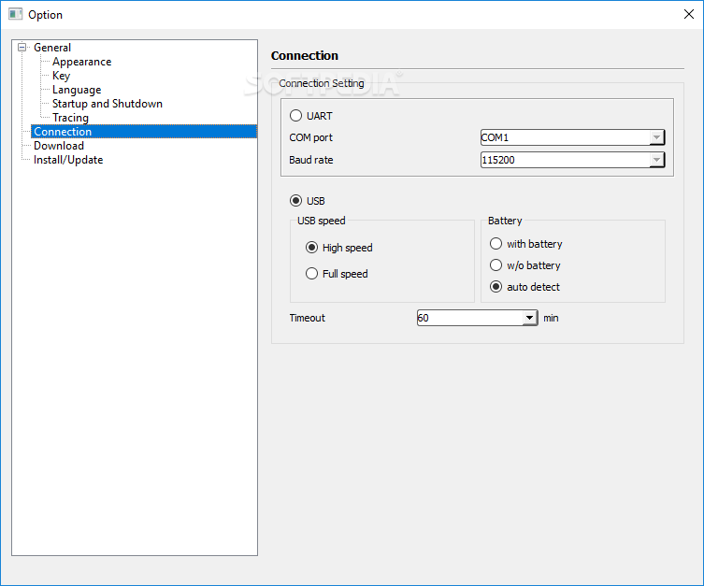704x586 pixels.
Task: Collapse the General tree node
Action: point(22,47)
